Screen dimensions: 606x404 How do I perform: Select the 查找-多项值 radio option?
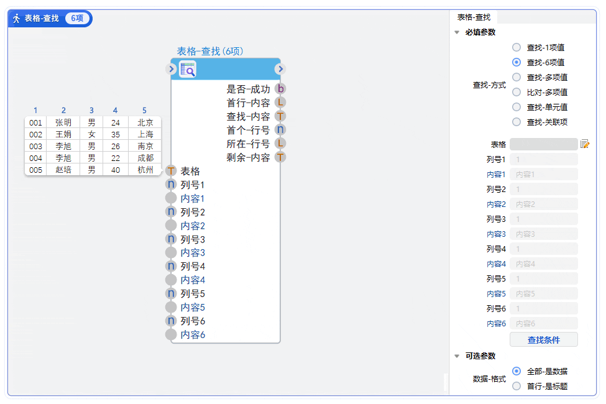(516, 77)
